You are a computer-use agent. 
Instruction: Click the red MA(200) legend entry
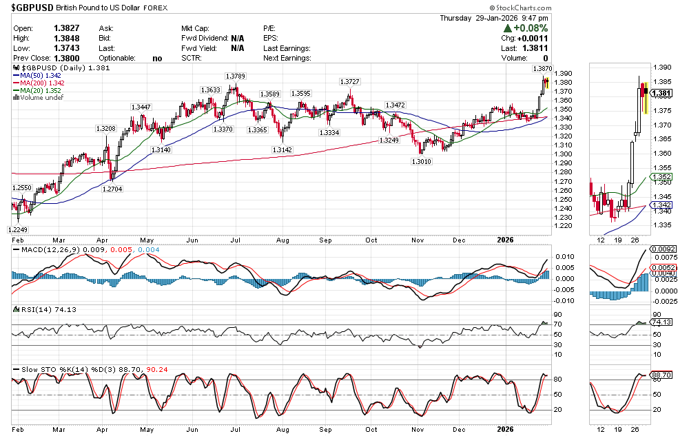tap(37, 83)
